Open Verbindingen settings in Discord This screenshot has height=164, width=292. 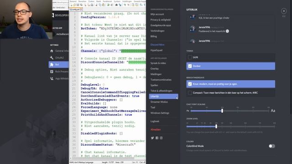(x=157, y=31)
